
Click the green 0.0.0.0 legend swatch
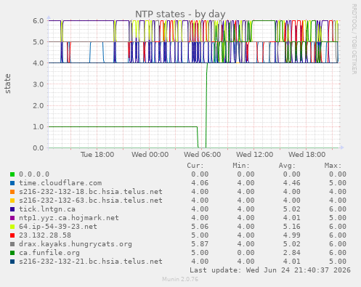point(12,174)
